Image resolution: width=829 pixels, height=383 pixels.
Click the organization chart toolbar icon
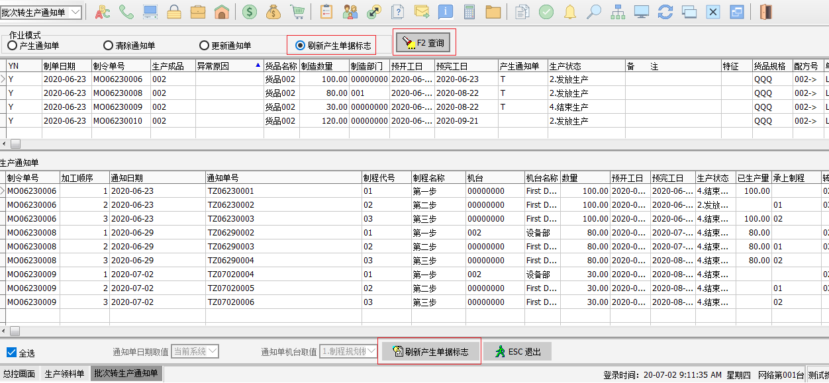(618, 12)
